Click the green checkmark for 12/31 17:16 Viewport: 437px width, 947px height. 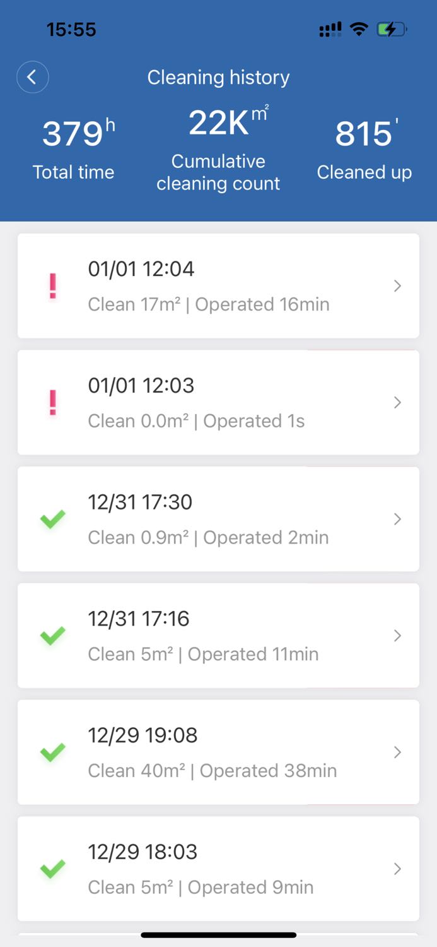coord(53,635)
